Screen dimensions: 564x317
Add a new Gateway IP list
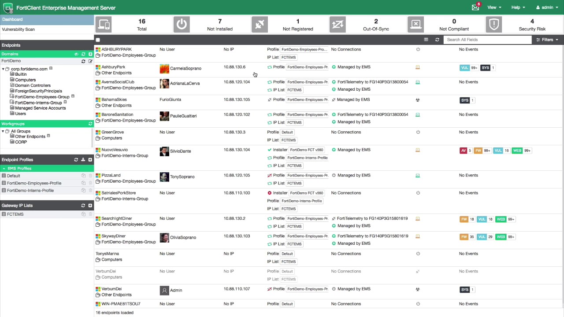[x=90, y=206]
